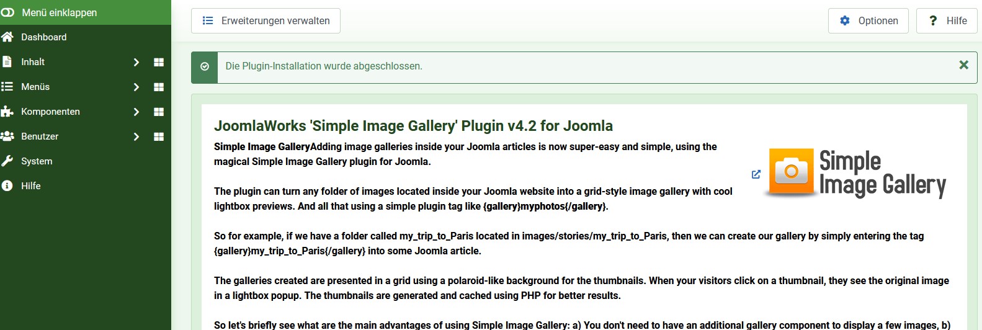The width and height of the screenshot is (982, 330).
Task: Expand the Inhalt submenu chevron
Action: (136, 62)
